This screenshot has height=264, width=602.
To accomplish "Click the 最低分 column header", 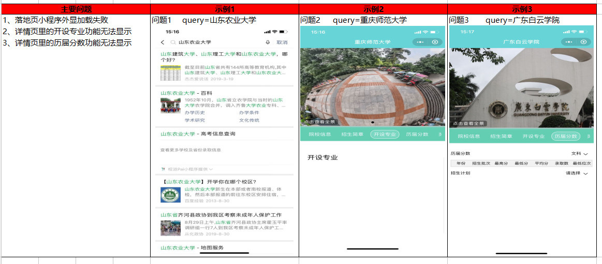I will coord(521,164).
